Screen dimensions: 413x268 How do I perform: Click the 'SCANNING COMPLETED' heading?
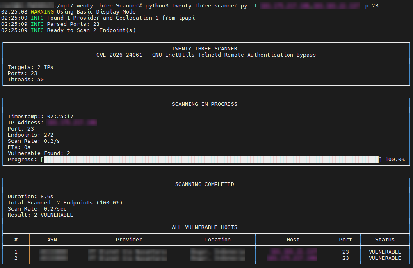tap(205, 184)
